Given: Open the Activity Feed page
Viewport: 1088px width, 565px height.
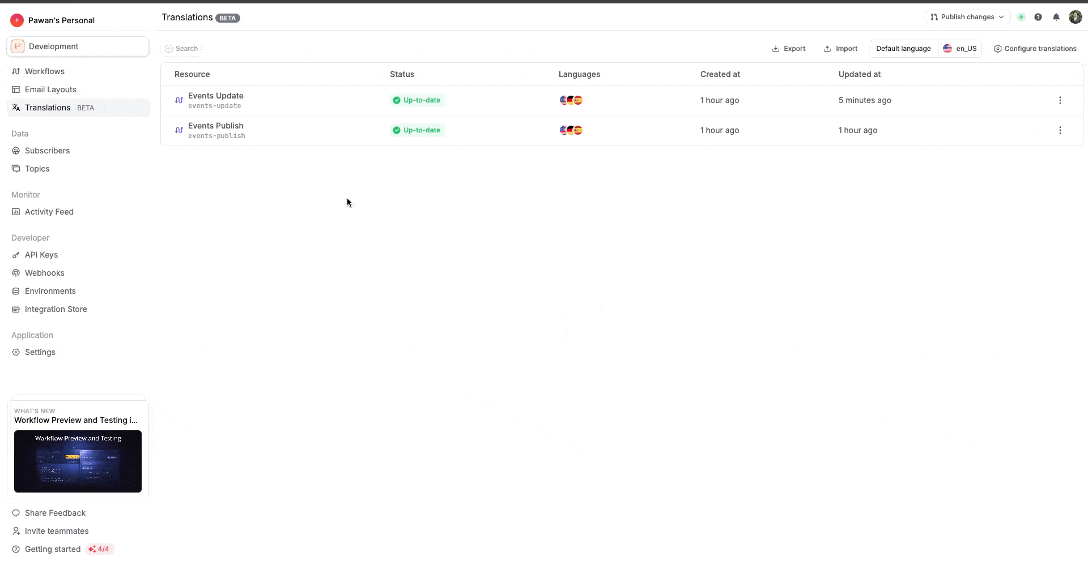Looking at the screenshot, I should (x=49, y=212).
